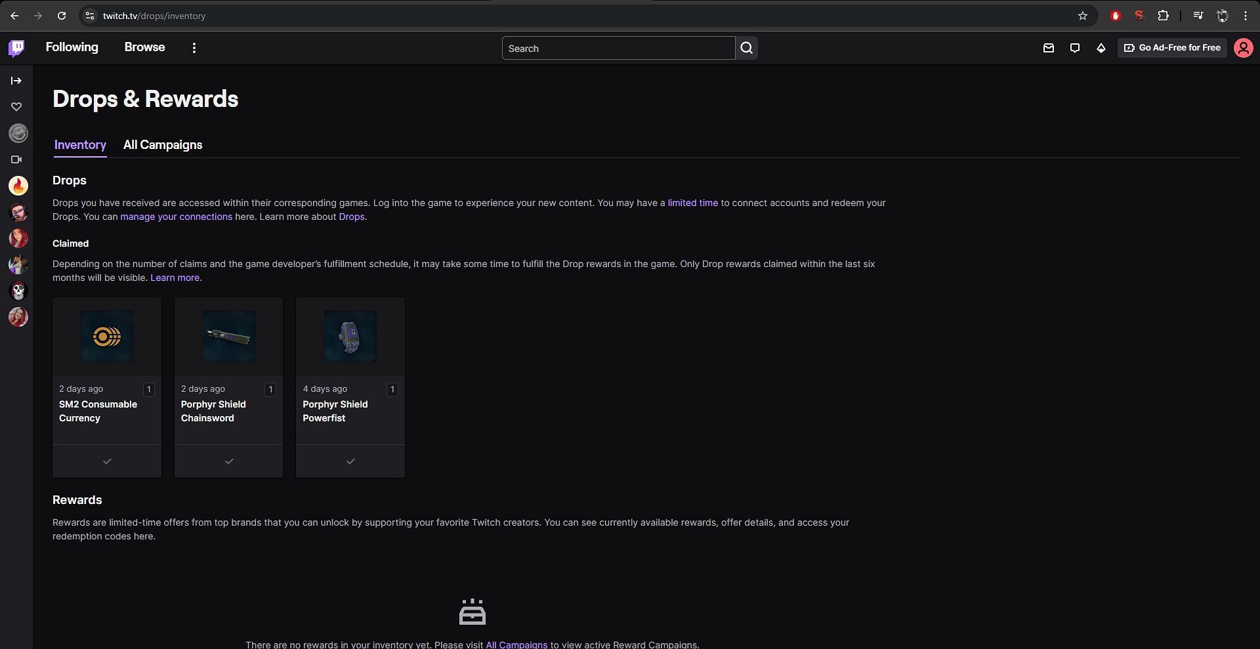Open the three-dot more menu
Screen dimensions: 1260x649
tap(194, 48)
